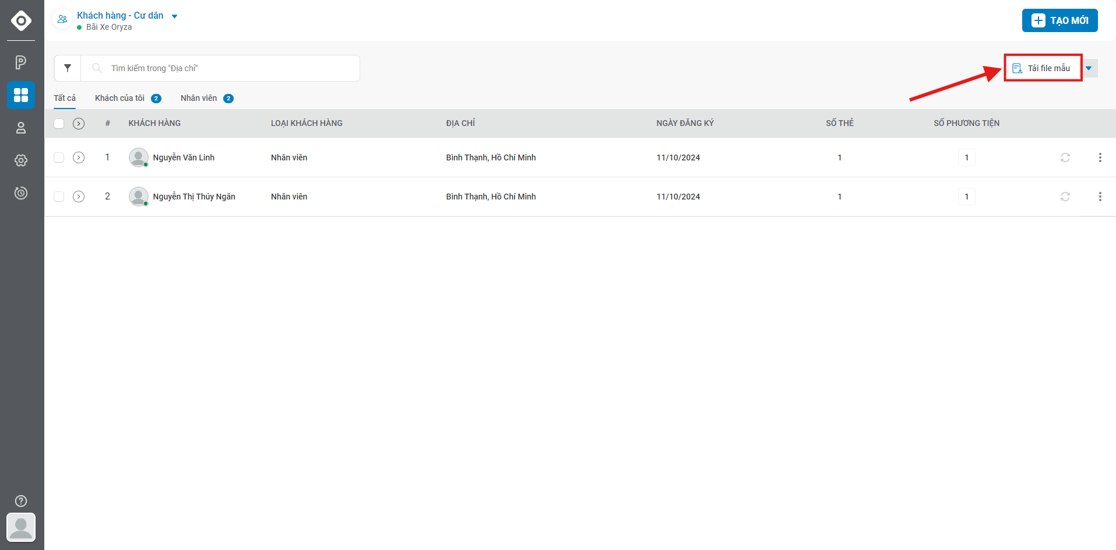Screen dimensions: 1116x550
Task: Open the Parking (P) sidebar icon
Action: click(x=21, y=62)
